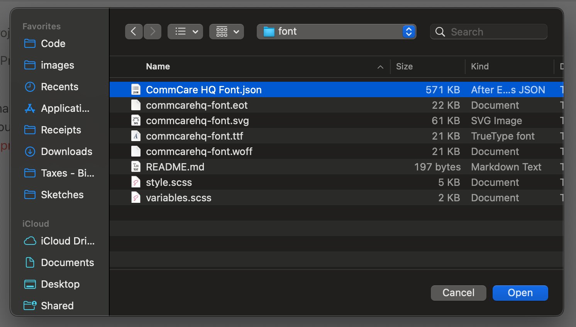Screen dimensions: 576x327
Task: Select commcarehq-font.ttf file
Action: click(x=336, y=136)
